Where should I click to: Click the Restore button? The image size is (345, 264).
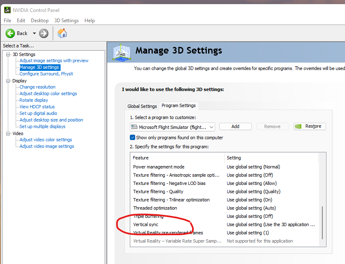coord(310,126)
